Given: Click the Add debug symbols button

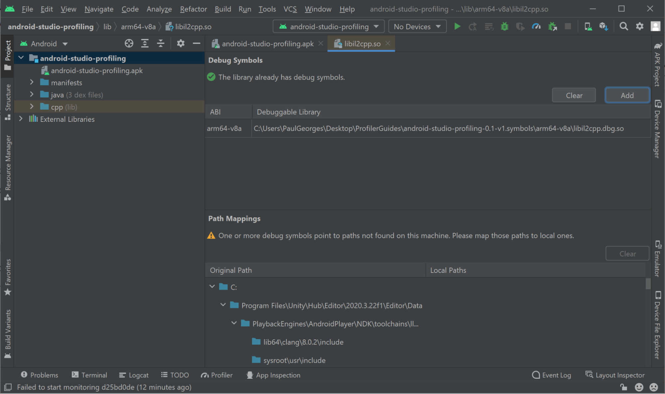Looking at the screenshot, I should (x=627, y=96).
